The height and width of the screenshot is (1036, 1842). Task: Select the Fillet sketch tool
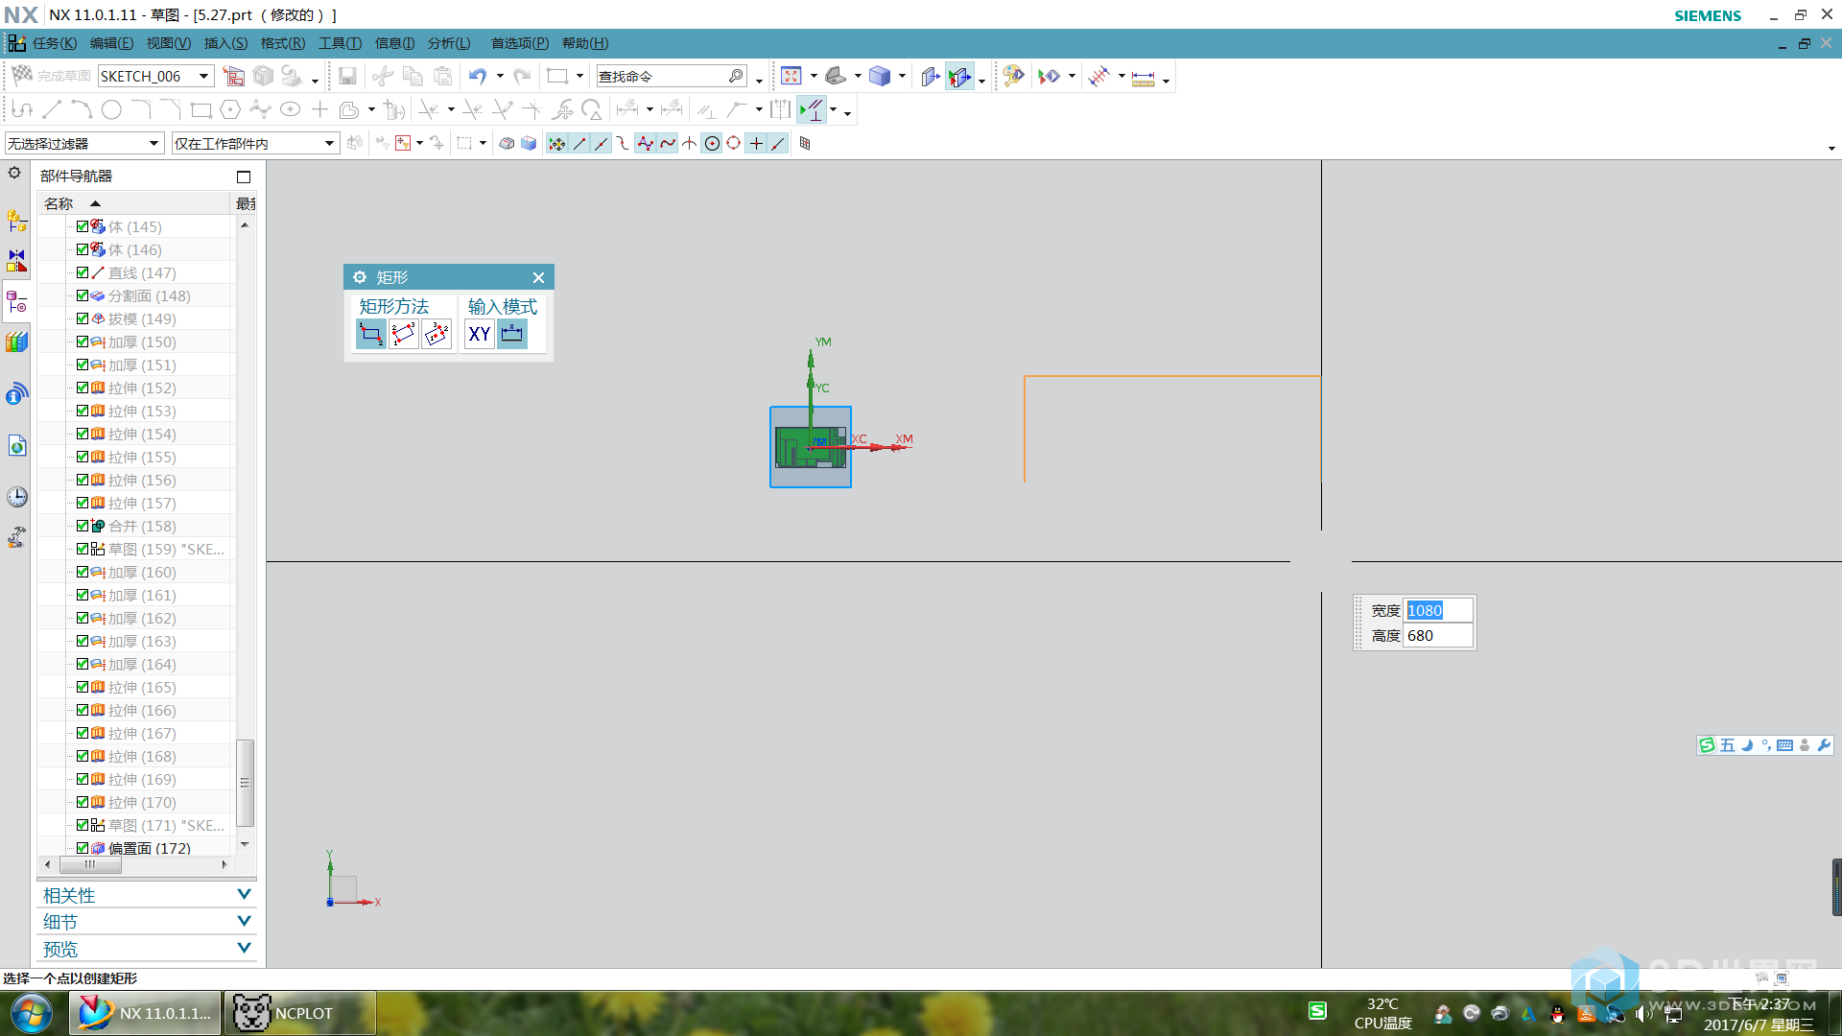click(141, 109)
